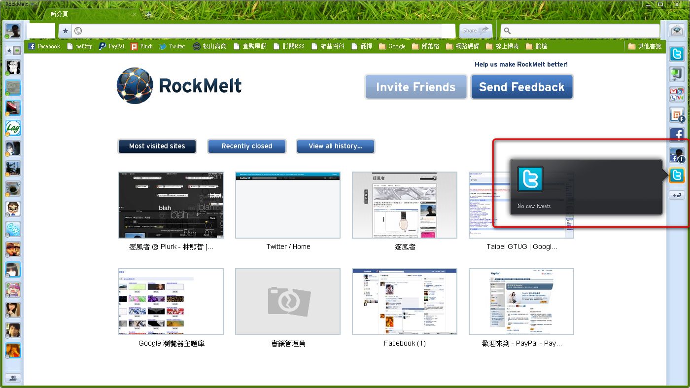Click Invite Friends
Image resolution: width=690 pixels, height=388 pixels.
tap(416, 87)
